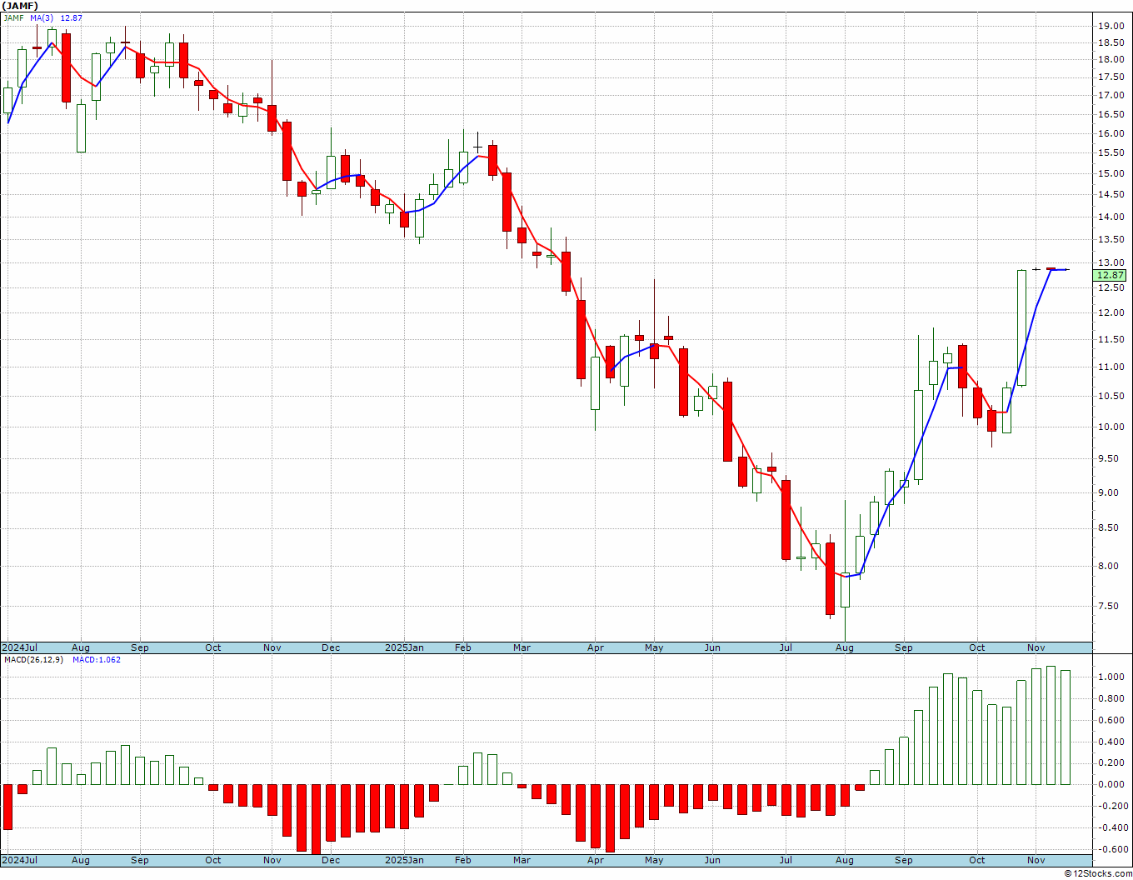
Task: Click Dec on the MACD date axis
Action: pos(331,860)
